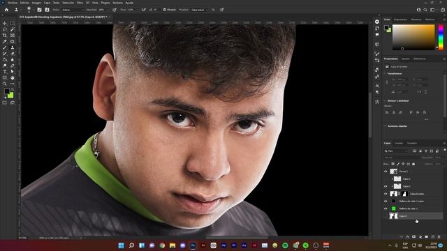Collapse the Alinear y distribuir section
The width and height of the screenshot is (447, 251).
click(x=385, y=100)
